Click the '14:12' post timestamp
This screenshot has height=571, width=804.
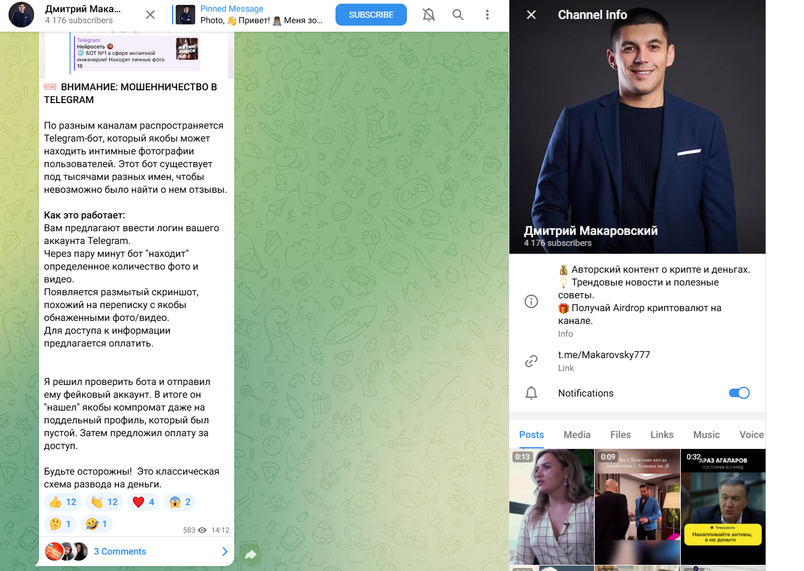[x=220, y=530]
